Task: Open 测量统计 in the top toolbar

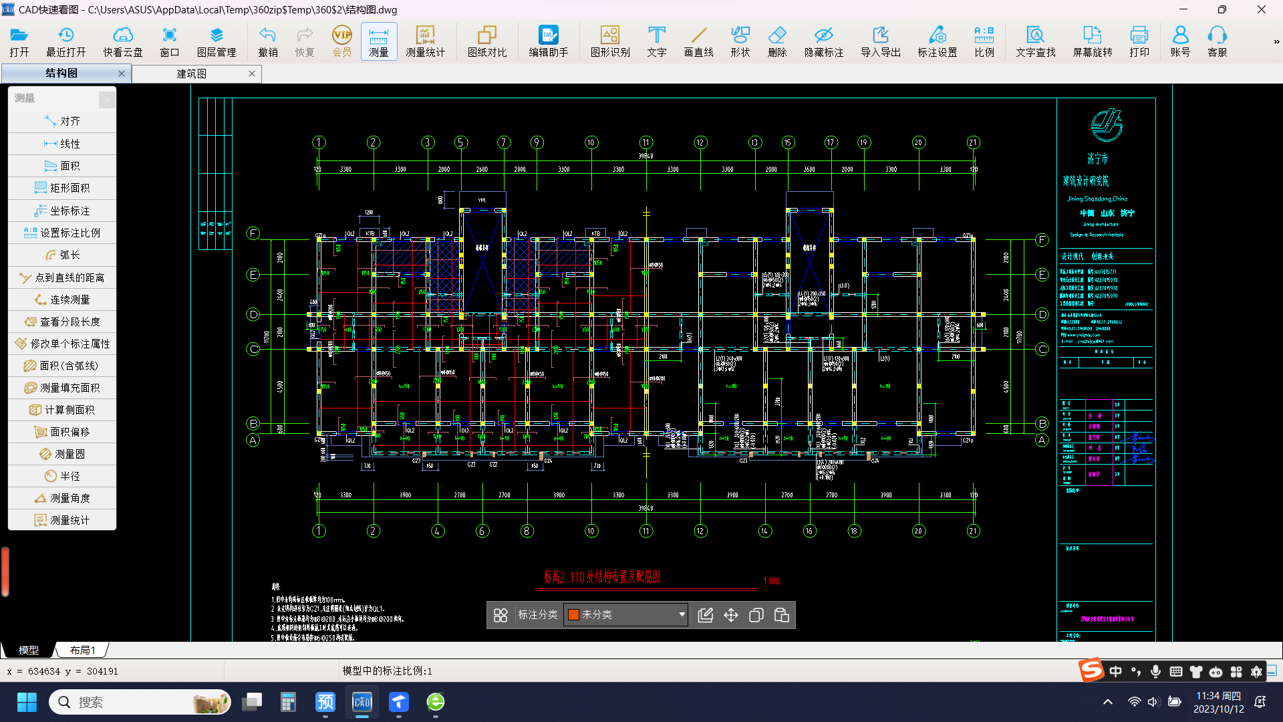Action: [425, 41]
